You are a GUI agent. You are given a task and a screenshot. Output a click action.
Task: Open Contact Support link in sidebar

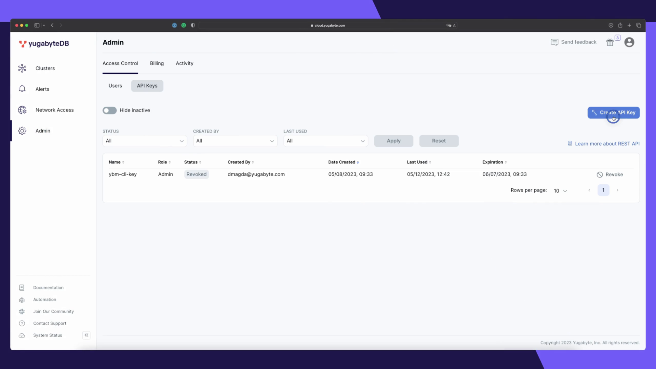(x=50, y=323)
